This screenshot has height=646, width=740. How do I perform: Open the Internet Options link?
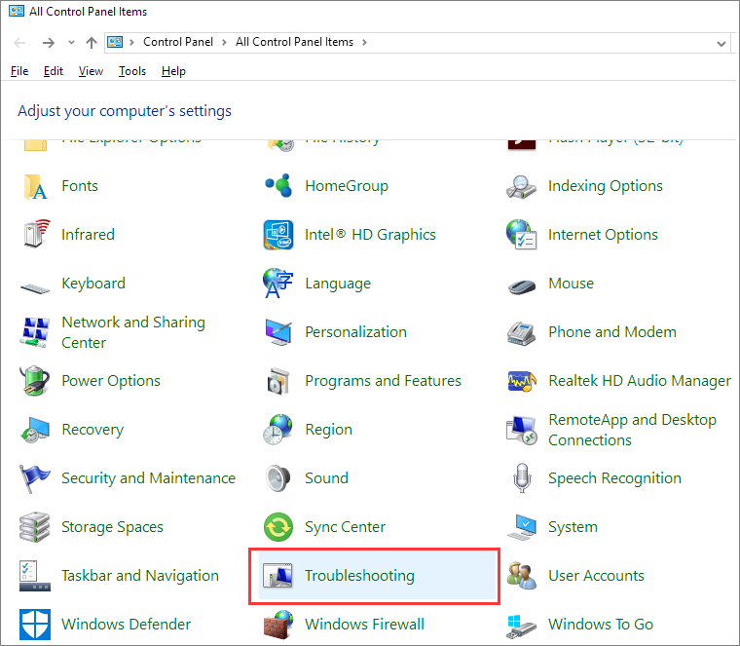pyautogui.click(x=603, y=234)
